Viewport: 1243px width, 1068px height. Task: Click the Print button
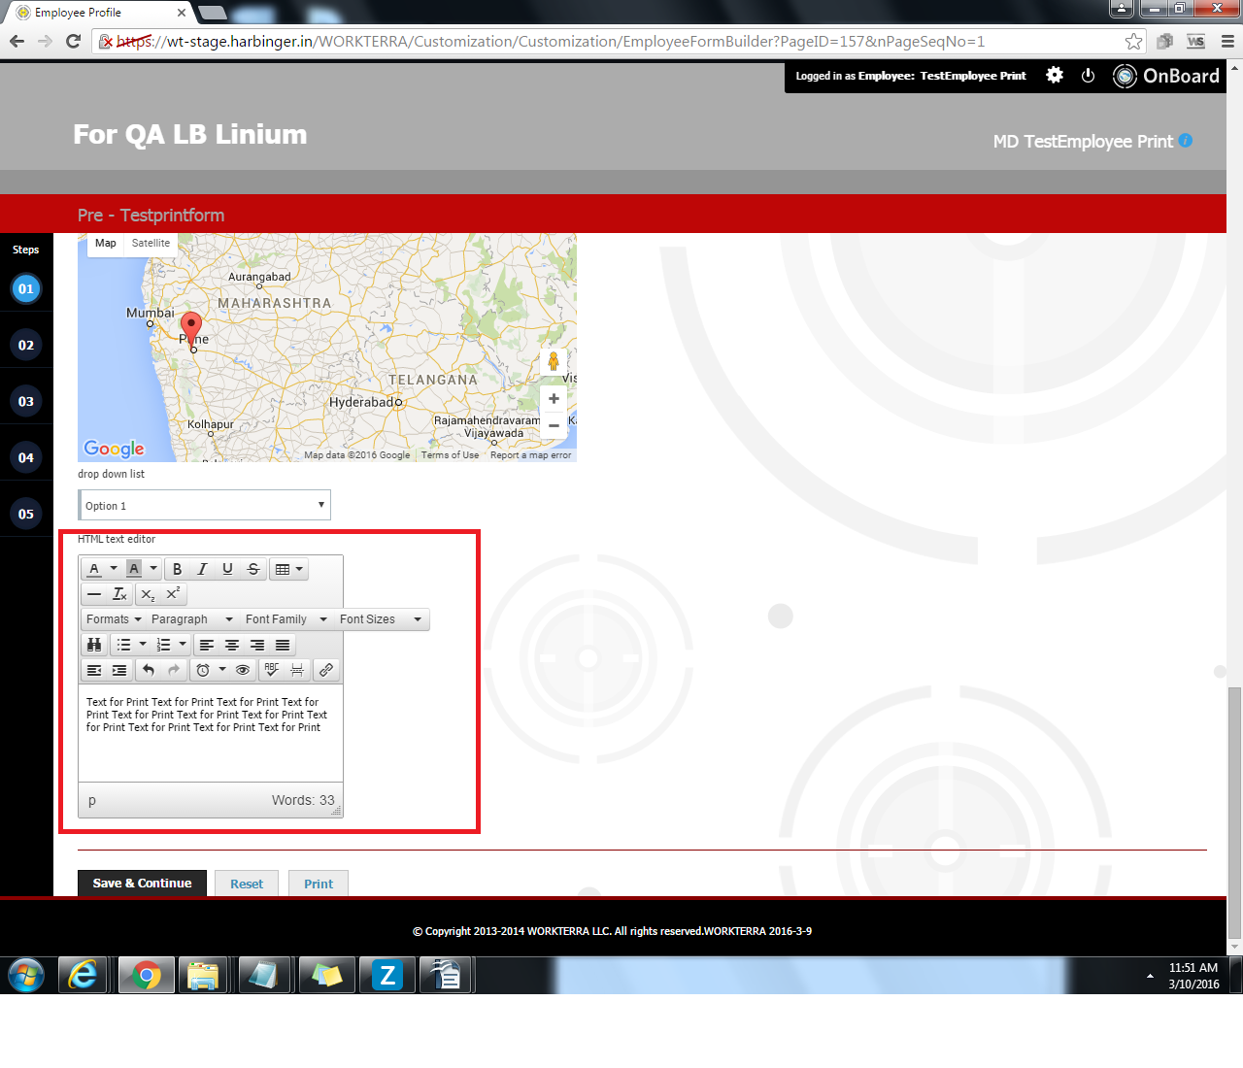[319, 884]
